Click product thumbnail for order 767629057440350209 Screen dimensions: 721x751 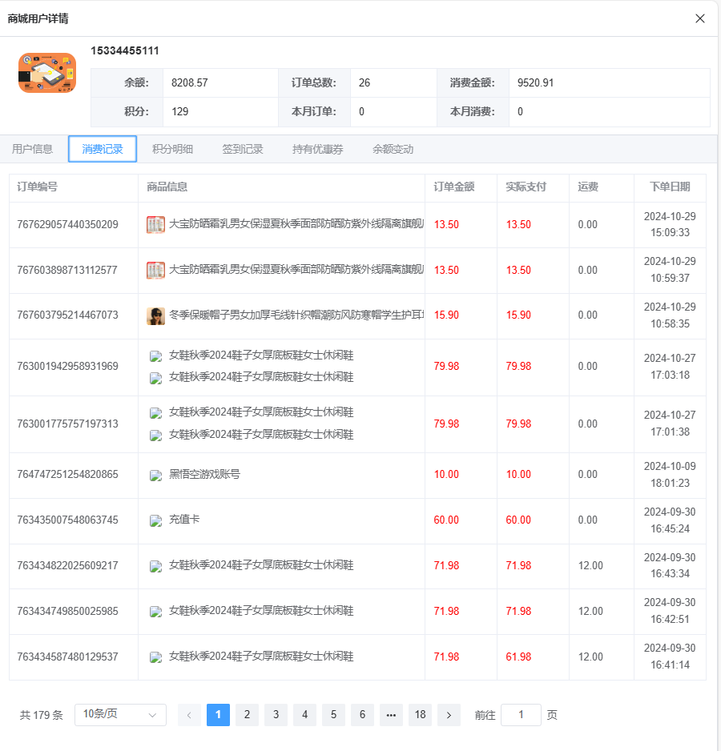coord(155,225)
